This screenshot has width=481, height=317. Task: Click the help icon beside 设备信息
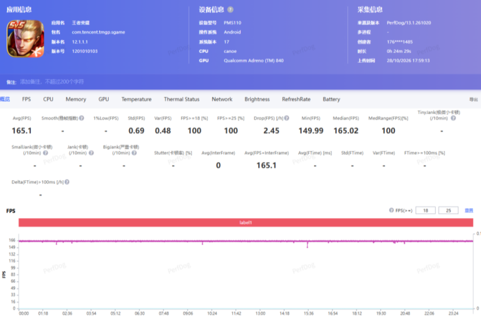click(x=230, y=9)
